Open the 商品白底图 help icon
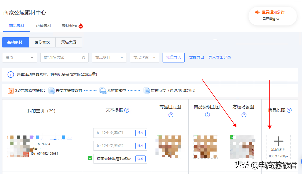Image resolution: width=302 pixels, height=174 pixels. point(171,115)
